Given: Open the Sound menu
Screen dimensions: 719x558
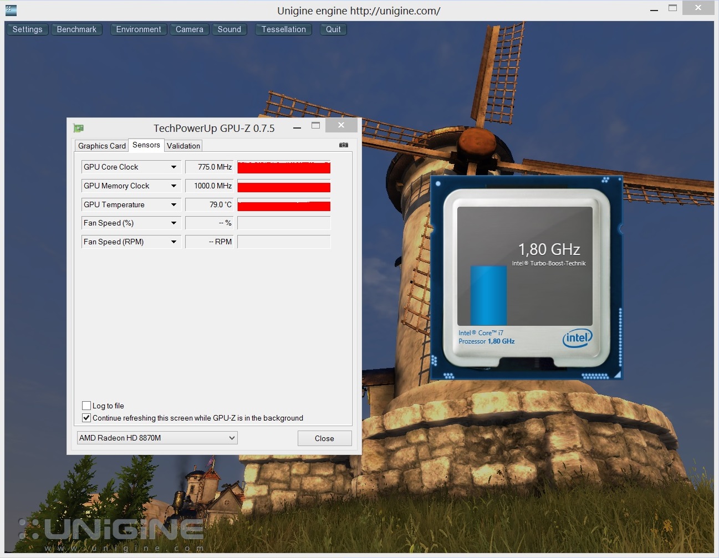Looking at the screenshot, I should (x=230, y=29).
